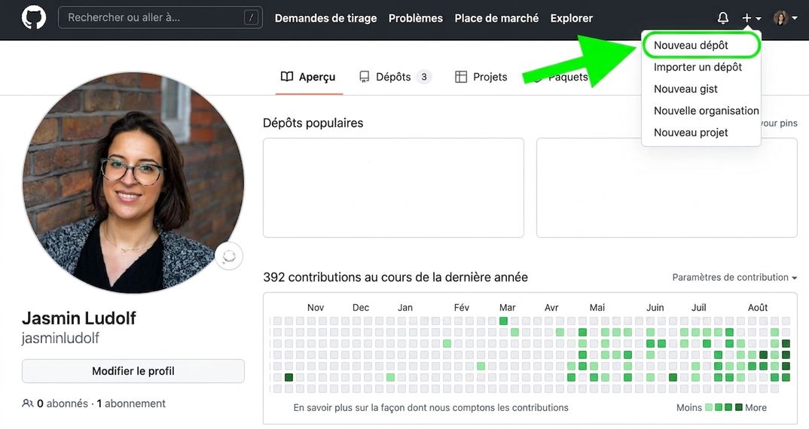Switch to the Aperçu tab
The height and width of the screenshot is (429, 809).
[309, 77]
